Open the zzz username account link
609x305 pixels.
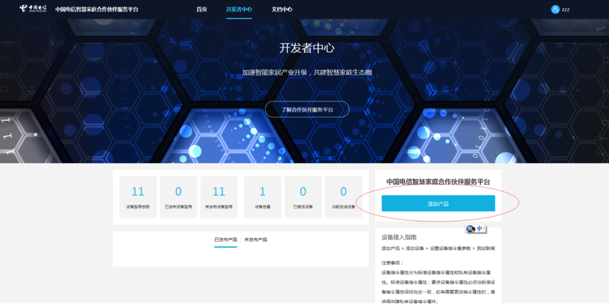pyautogui.click(x=565, y=9)
